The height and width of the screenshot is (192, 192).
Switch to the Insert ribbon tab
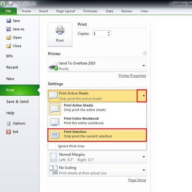point(43,11)
